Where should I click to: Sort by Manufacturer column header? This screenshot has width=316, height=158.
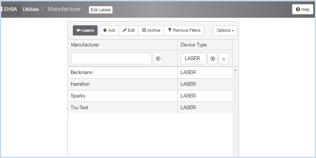tap(123, 45)
